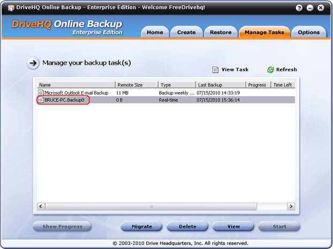Select the Manage Tasks tab
The image size is (333, 249).
(264, 32)
